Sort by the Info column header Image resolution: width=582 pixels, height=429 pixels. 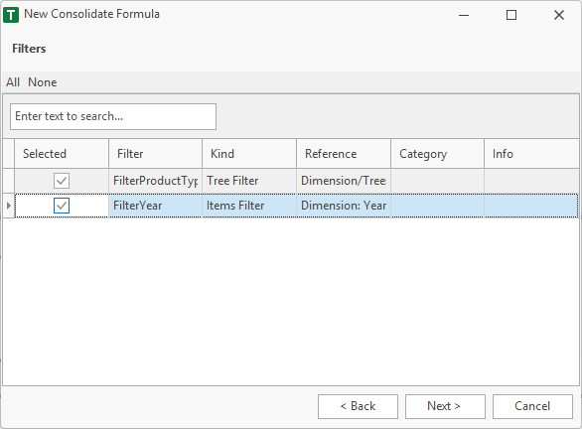click(531, 154)
